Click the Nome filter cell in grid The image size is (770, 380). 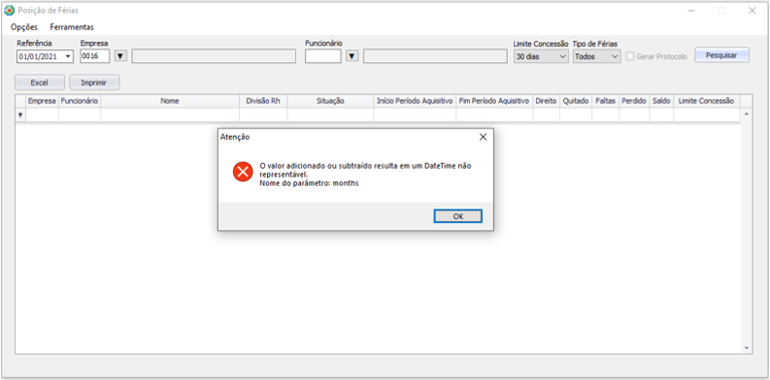[x=170, y=115]
